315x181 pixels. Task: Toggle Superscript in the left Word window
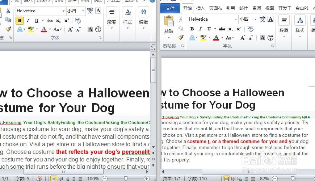pyautogui.click(x=66, y=21)
